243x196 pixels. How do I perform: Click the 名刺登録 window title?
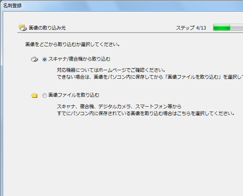click(12, 6)
